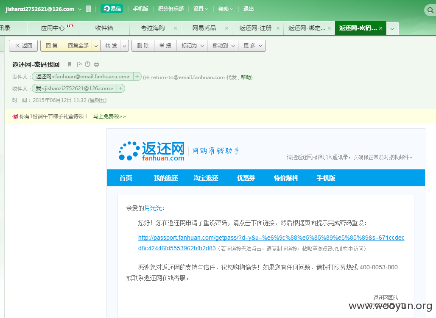
Task: Click the 举报 button
Action: (x=165, y=46)
